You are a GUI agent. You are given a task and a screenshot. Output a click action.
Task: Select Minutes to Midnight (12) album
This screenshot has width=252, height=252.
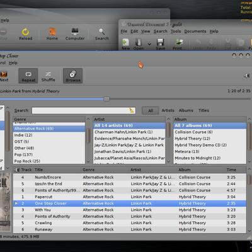[210, 158]
